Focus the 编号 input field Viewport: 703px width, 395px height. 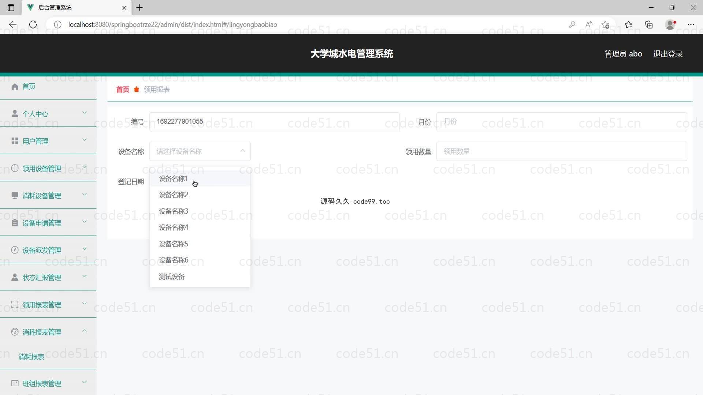[x=275, y=121]
